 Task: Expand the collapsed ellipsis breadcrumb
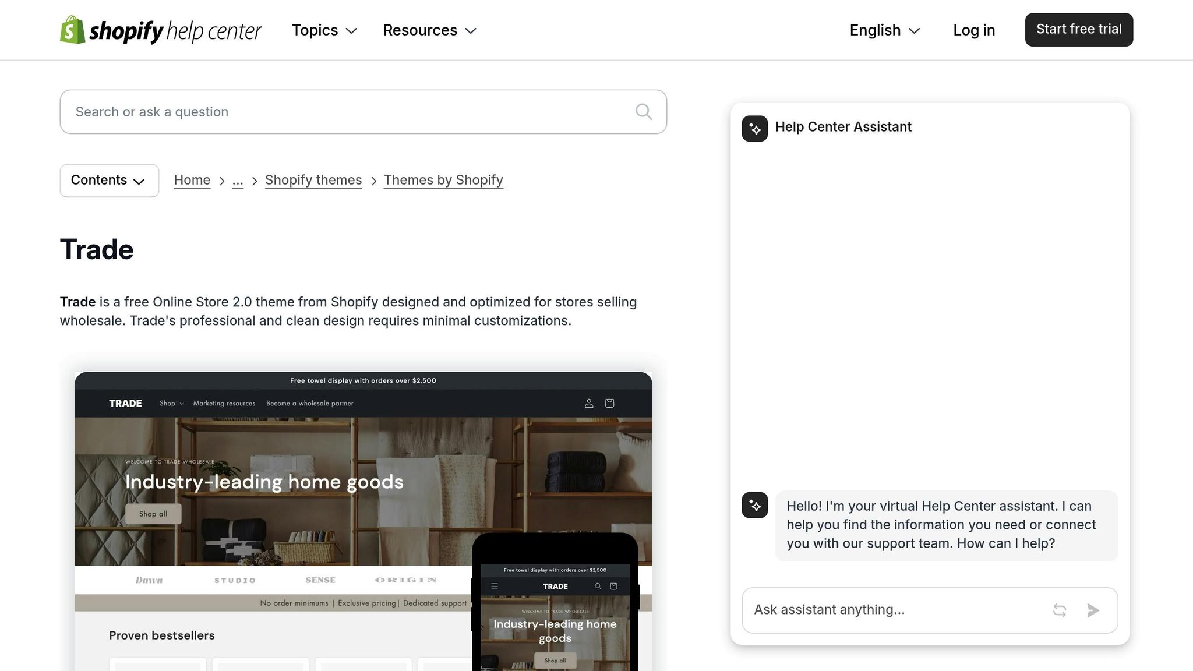pos(238,181)
